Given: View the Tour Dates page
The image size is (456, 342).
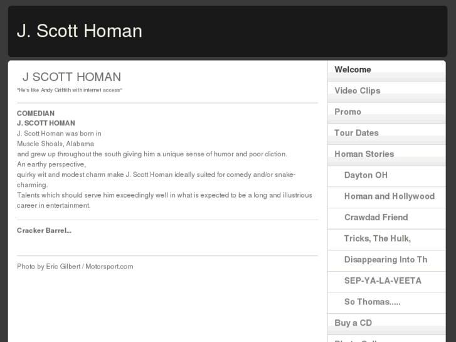Looking at the screenshot, I should [356, 133].
